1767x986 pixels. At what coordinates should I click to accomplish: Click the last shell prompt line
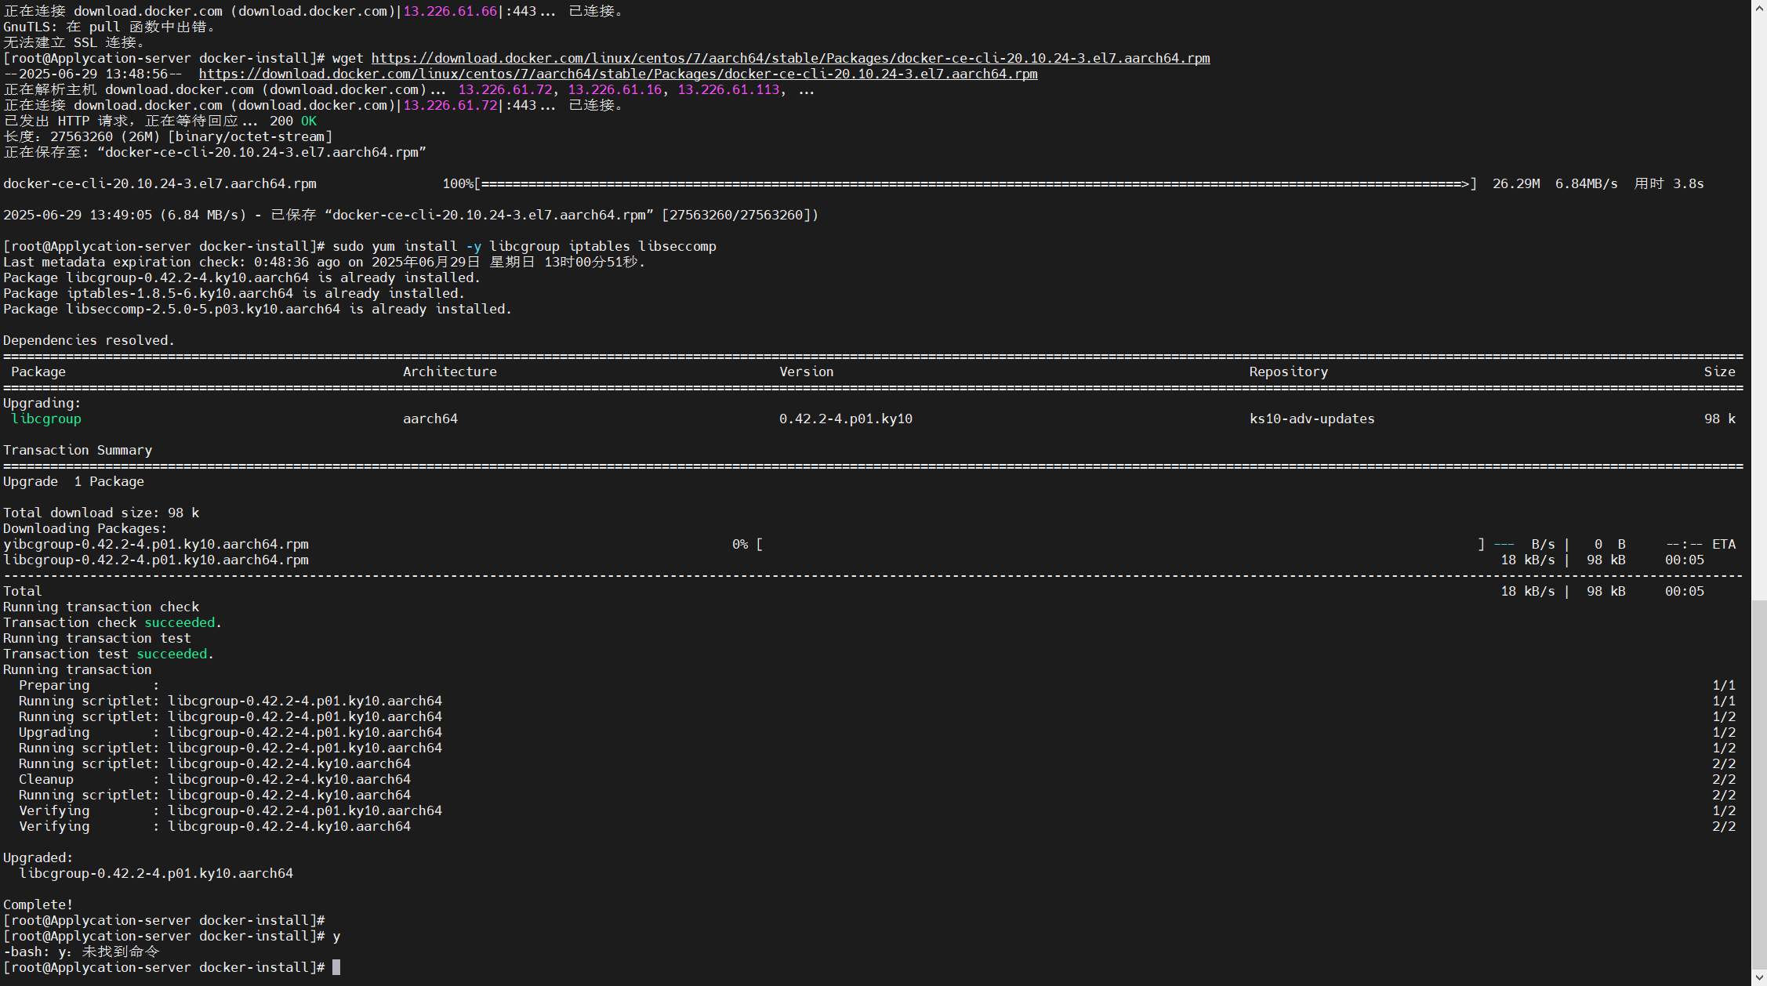[165, 967]
